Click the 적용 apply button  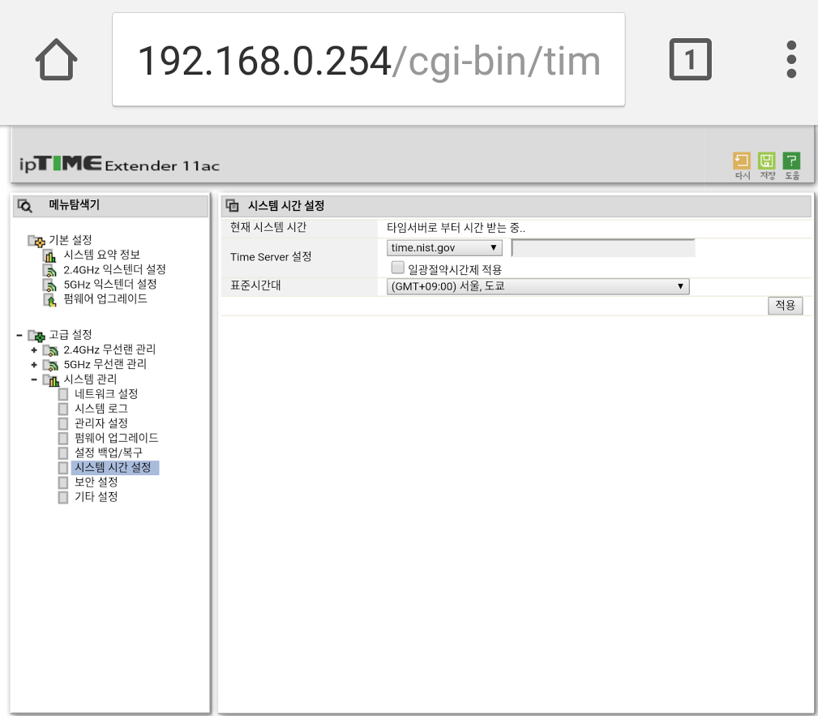click(x=785, y=305)
